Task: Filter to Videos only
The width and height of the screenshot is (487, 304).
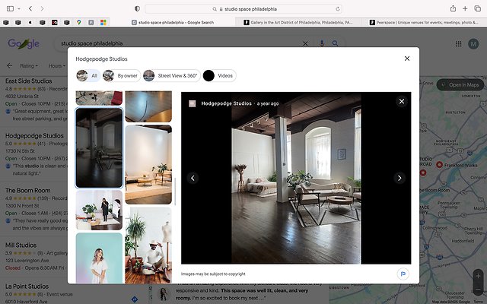Action: [x=219, y=76]
